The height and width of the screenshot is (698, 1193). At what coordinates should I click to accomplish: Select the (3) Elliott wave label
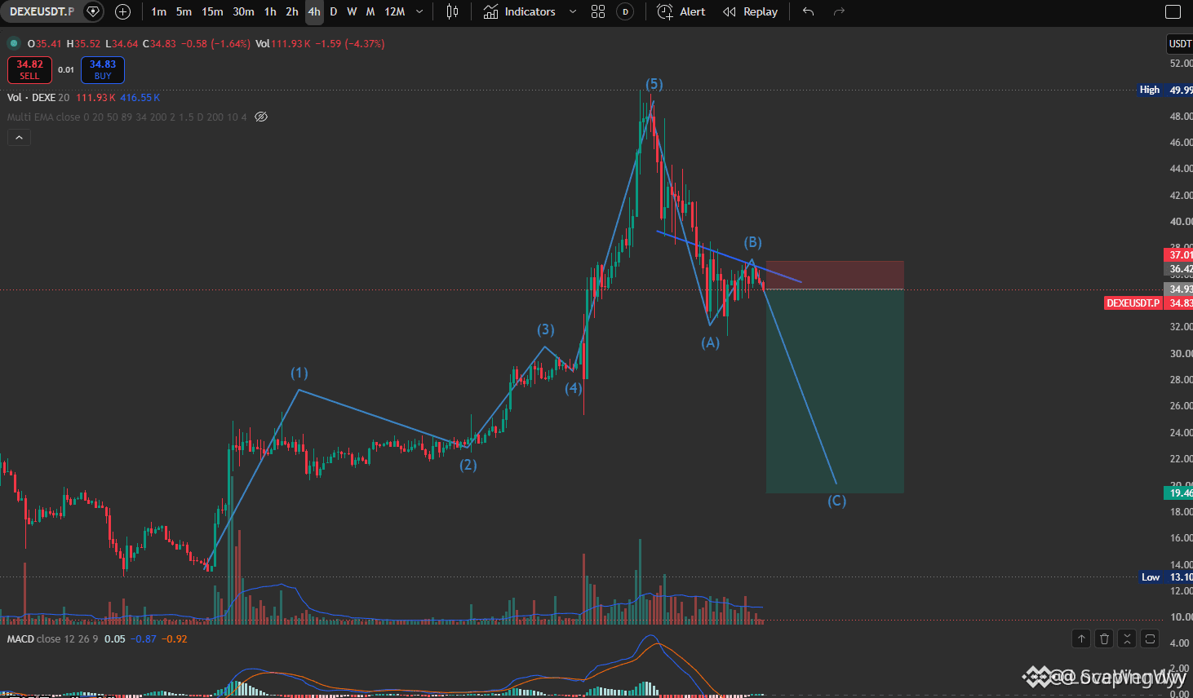click(x=545, y=329)
